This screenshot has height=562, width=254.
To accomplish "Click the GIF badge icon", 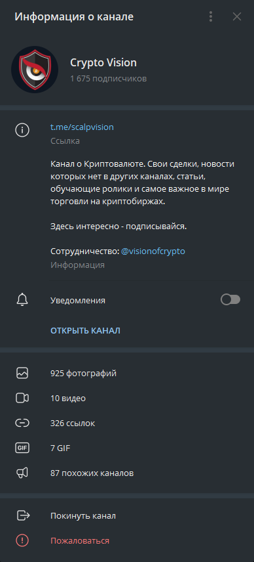I will (x=22, y=448).
